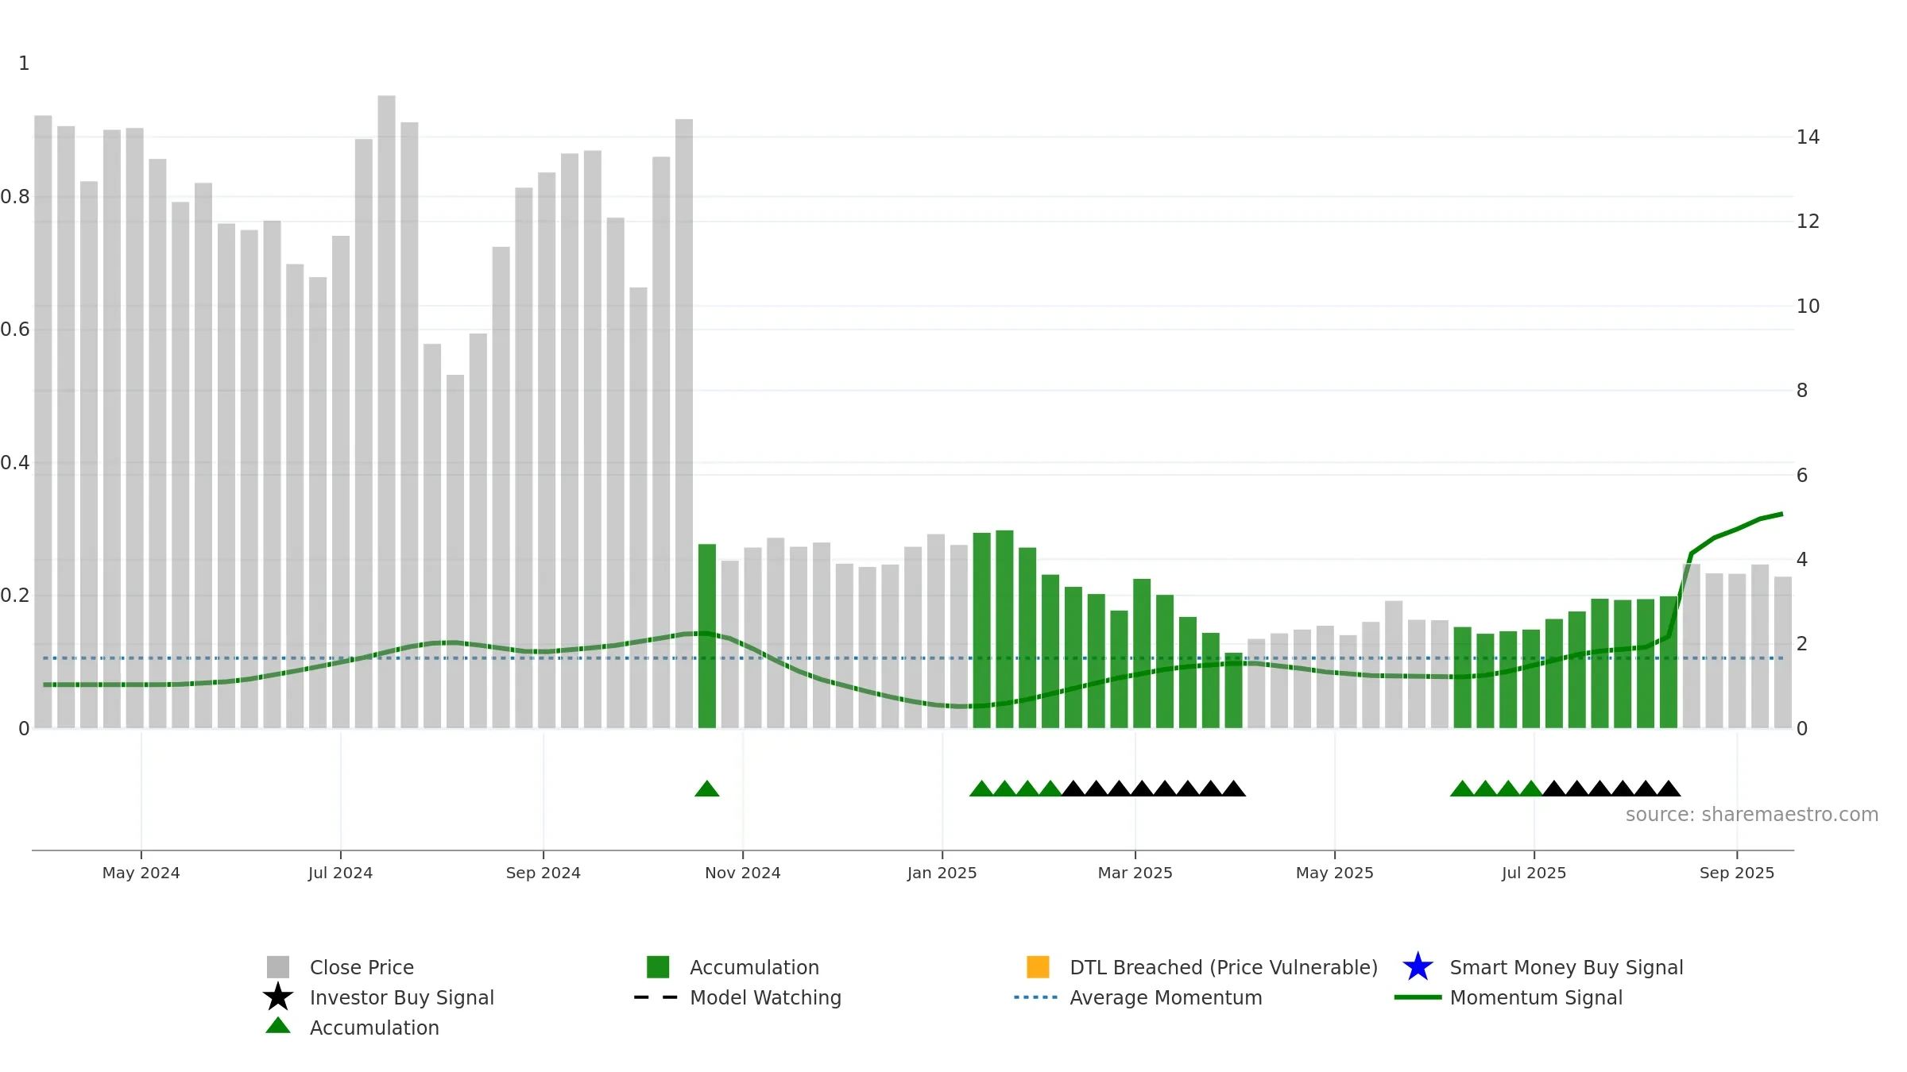Click the first green accumulation bar
Viewport: 1907px width, 1072px height.
(x=707, y=636)
